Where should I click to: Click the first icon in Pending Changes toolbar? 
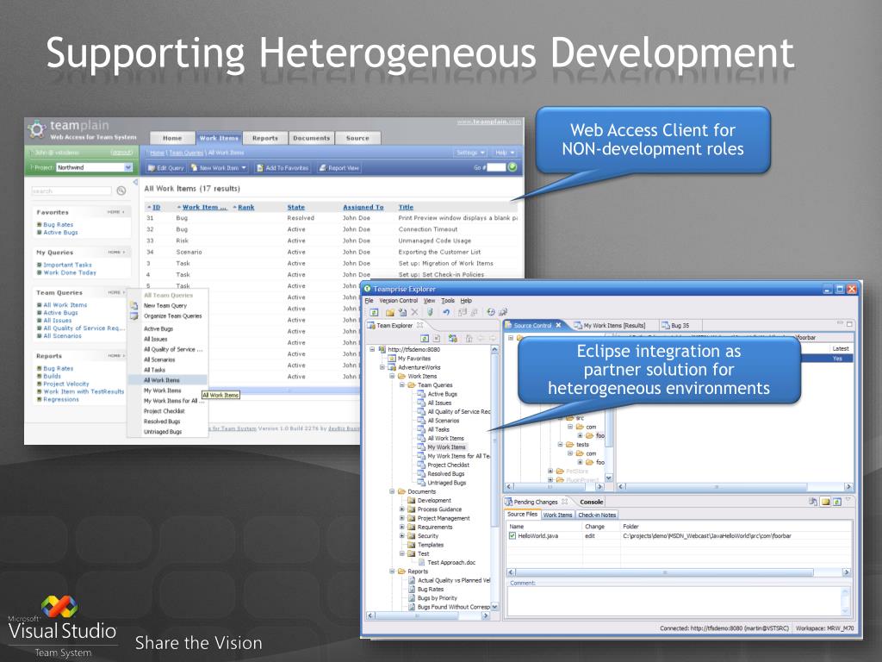coord(813,502)
